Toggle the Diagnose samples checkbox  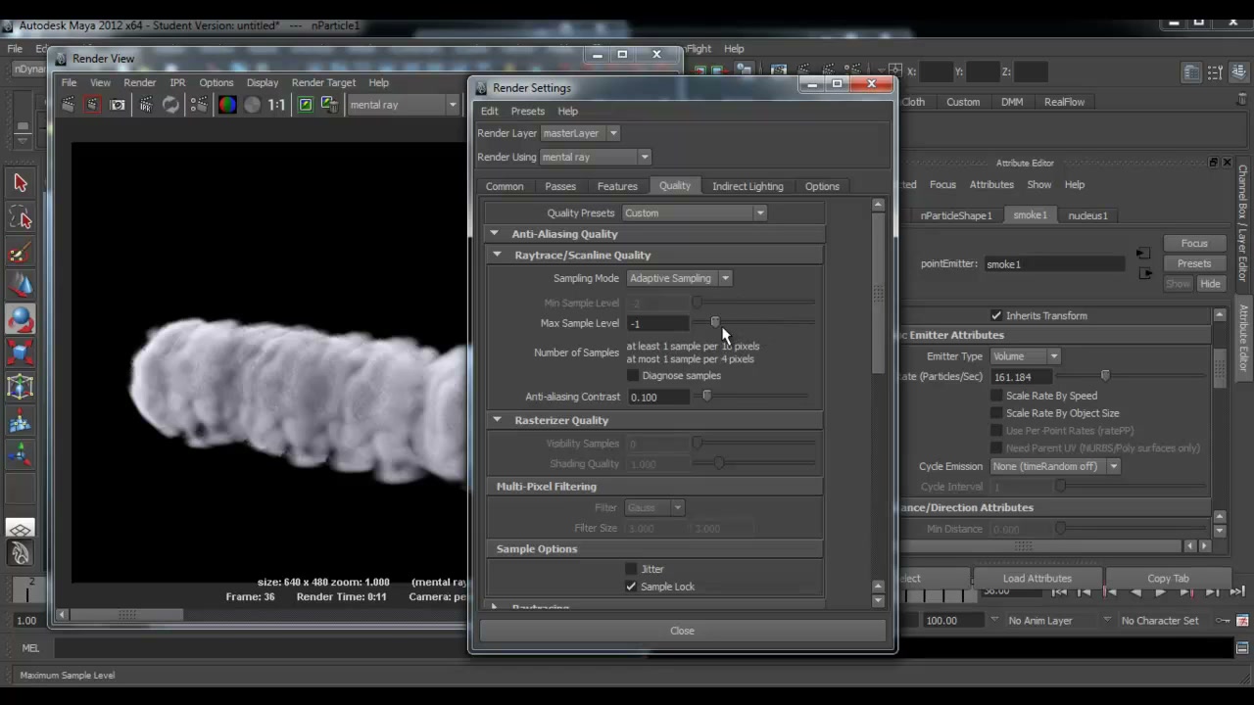tap(633, 376)
